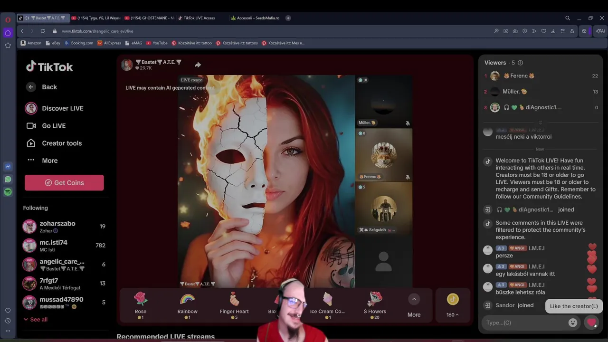Click the chat Type... input field

(x=525, y=323)
